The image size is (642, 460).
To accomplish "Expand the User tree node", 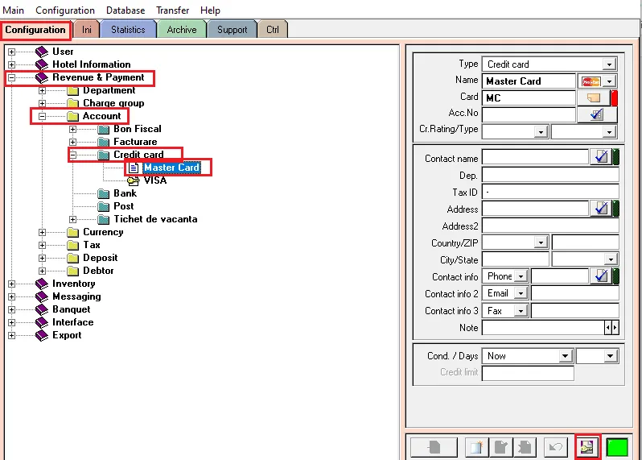I will (x=11, y=52).
